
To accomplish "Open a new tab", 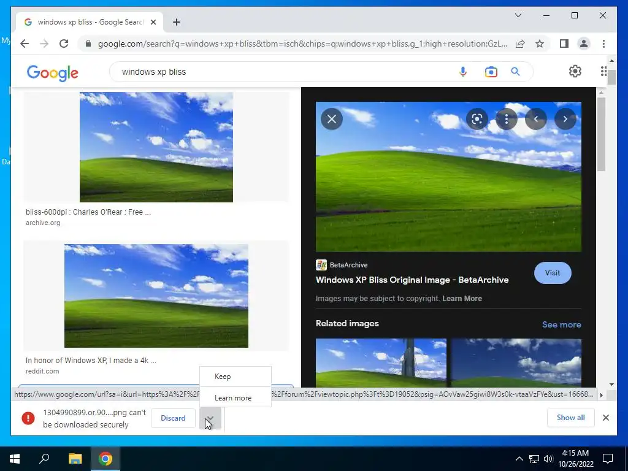I will coord(176,22).
